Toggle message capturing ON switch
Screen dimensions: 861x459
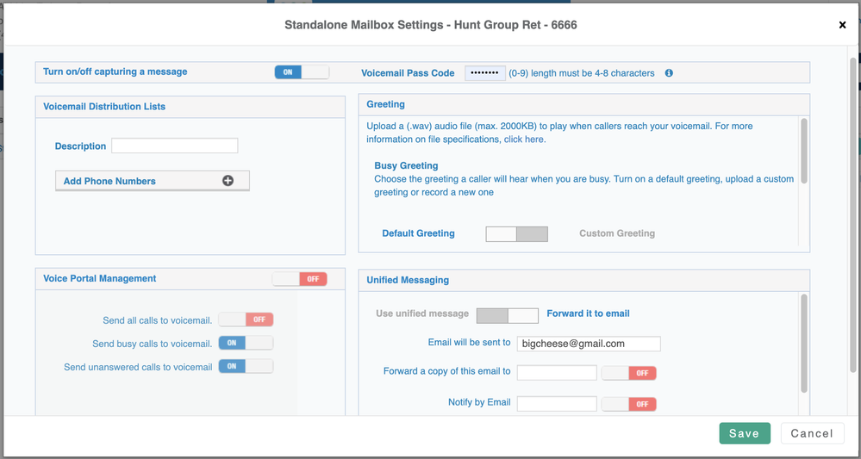coord(302,72)
